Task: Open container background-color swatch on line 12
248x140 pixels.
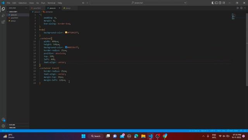Action: pyautogui.click(x=66, y=47)
